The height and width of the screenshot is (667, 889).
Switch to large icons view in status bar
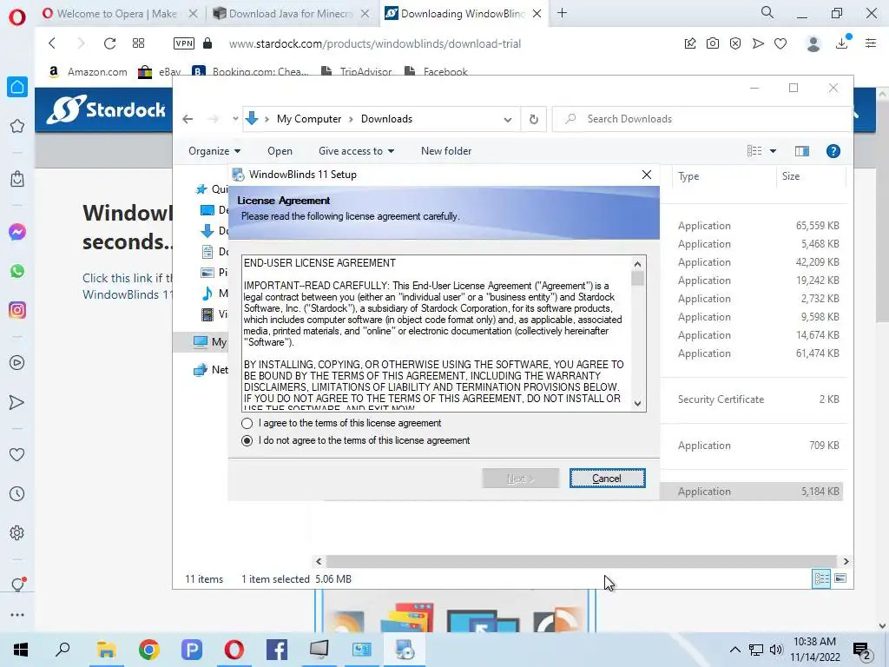coord(840,578)
